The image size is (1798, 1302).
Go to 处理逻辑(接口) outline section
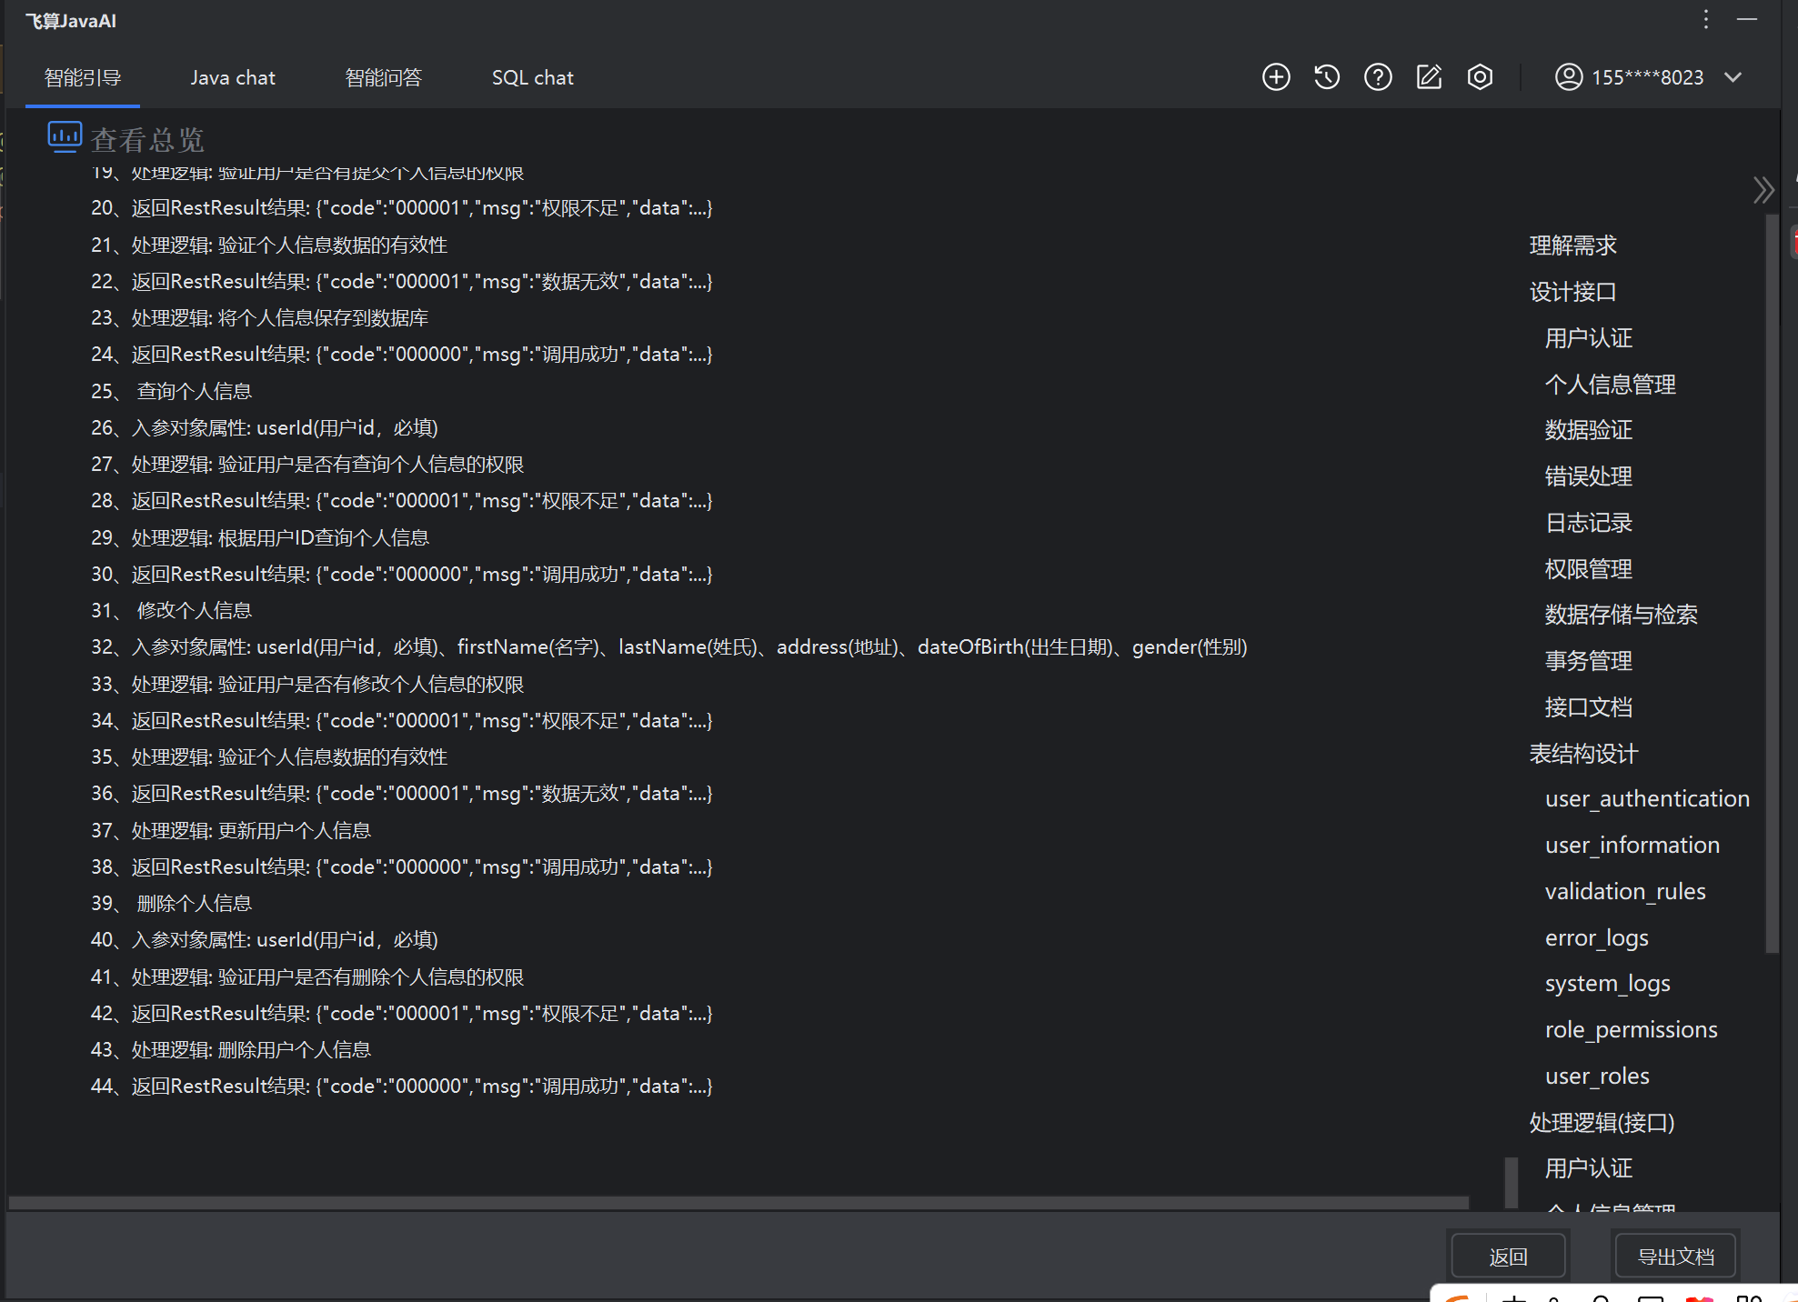click(x=1601, y=1123)
